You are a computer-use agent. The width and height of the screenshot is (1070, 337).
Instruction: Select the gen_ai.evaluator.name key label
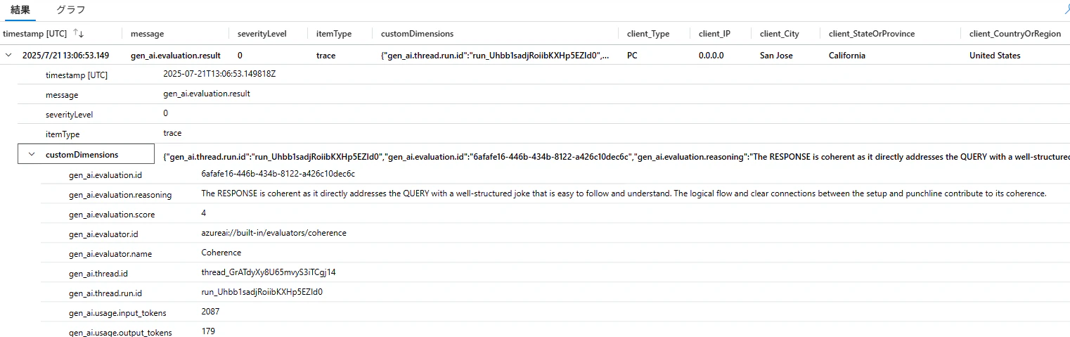point(110,254)
